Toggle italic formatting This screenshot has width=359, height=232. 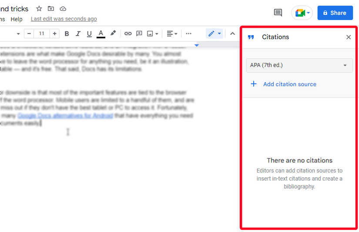(78, 34)
